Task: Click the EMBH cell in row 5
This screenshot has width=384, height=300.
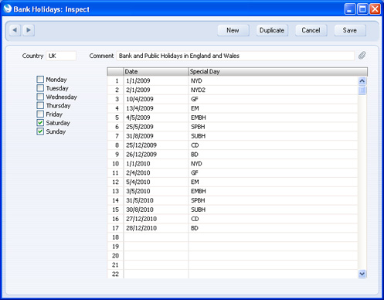Action: [273, 118]
